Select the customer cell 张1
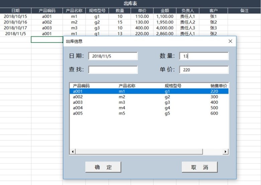This screenshot has height=185, width=261. 213,16
